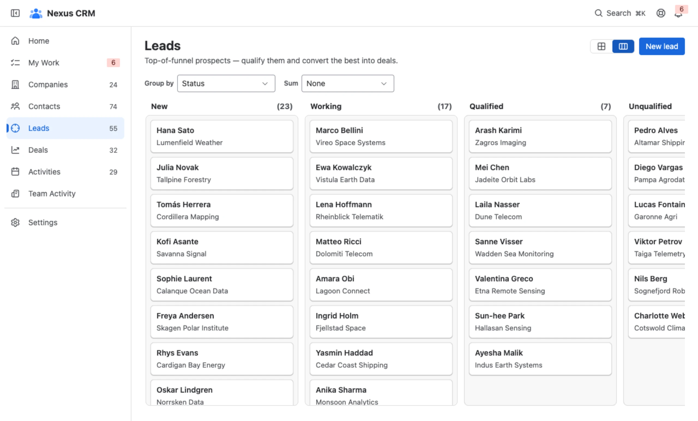Screen dimensions: 698x421
Task: Create a New lead
Action: point(662,46)
